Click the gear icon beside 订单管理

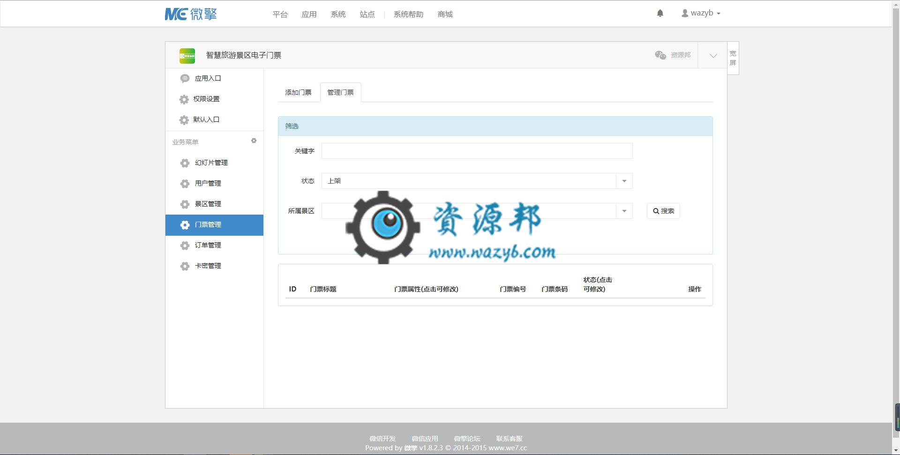(x=185, y=245)
